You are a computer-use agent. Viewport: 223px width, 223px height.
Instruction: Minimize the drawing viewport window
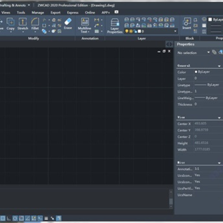[159, 51]
